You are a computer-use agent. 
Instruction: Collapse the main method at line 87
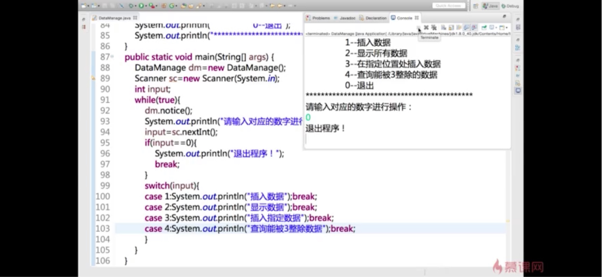click(x=112, y=57)
